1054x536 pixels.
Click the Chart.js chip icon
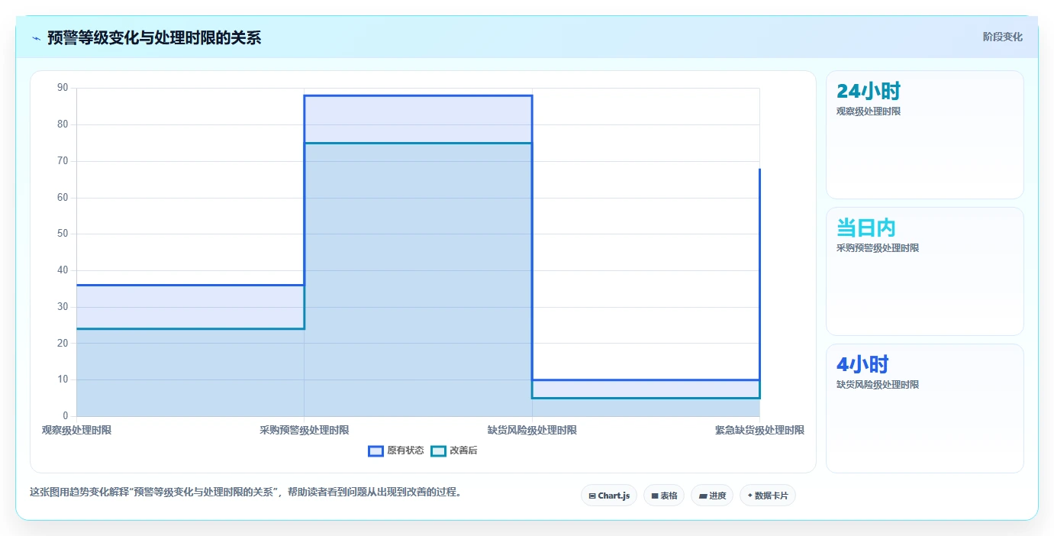pos(592,496)
